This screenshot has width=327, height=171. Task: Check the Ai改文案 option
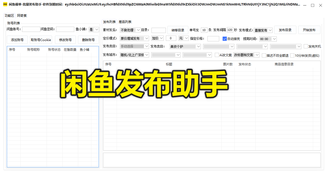tap(217, 55)
